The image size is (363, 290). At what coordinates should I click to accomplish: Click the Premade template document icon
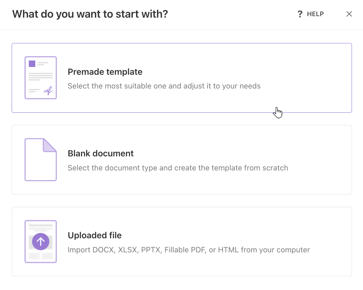[x=40, y=77]
